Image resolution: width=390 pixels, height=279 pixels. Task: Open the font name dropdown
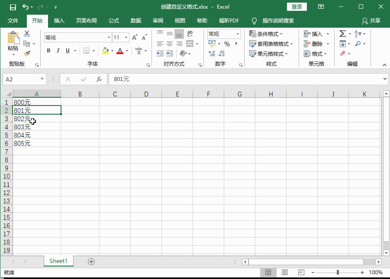pyautogui.click(x=108, y=37)
